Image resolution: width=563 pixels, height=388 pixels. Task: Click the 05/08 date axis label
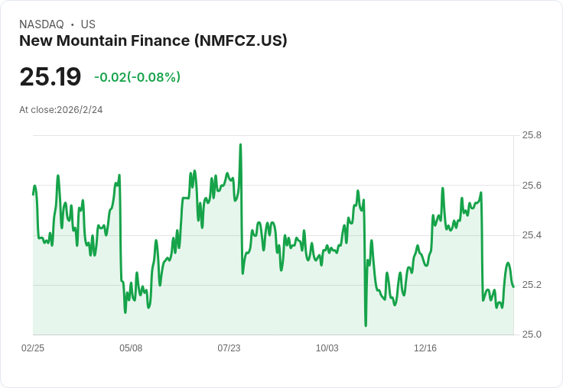tap(131, 348)
